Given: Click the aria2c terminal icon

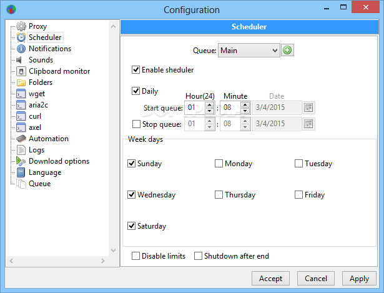Looking at the screenshot, I should (21, 105).
